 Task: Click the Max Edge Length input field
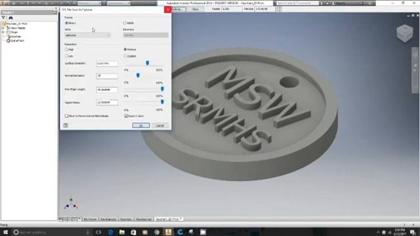pyautogui.click(x=107, y=90)
